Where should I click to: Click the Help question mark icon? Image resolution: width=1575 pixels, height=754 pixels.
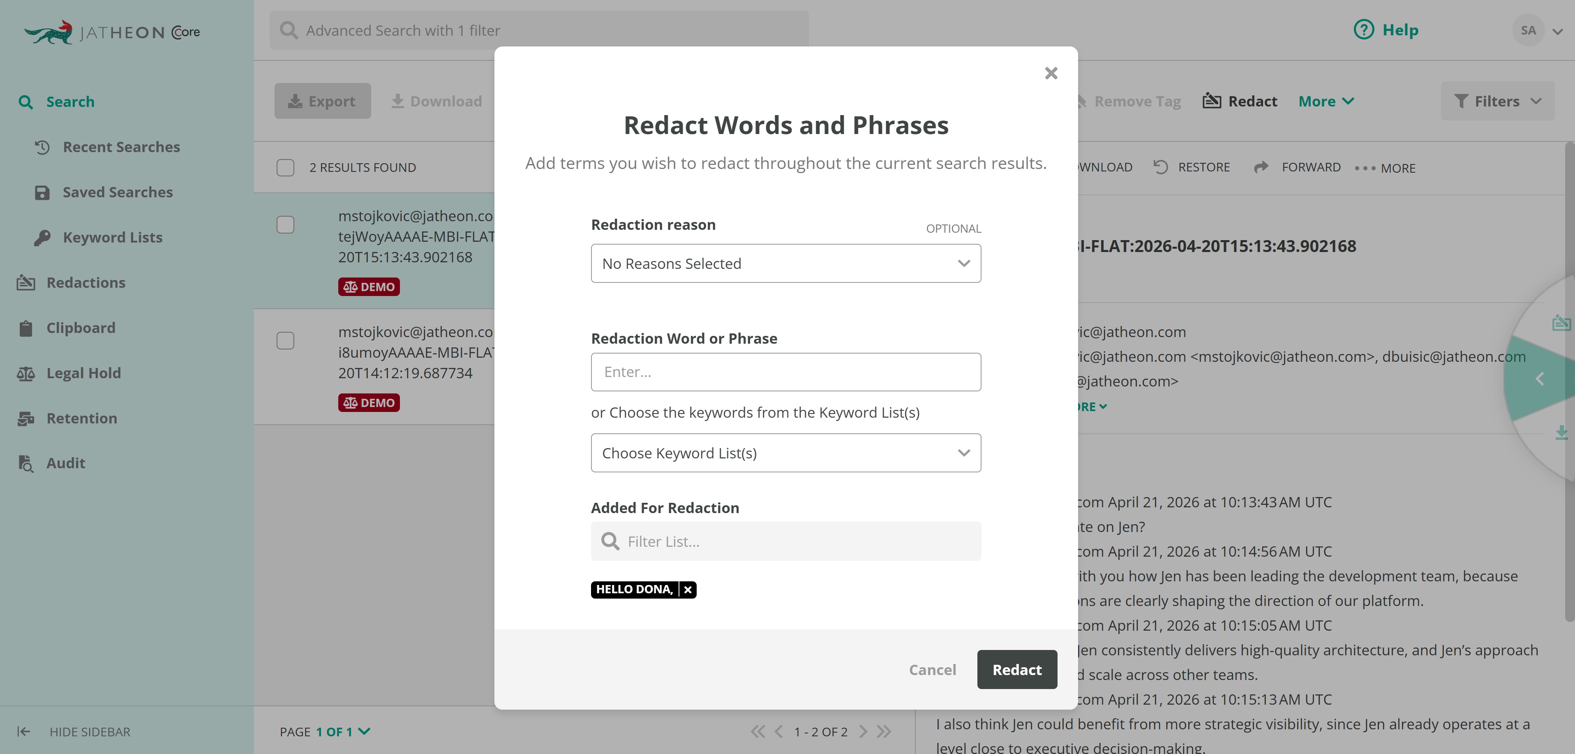tap(1363, 29)
